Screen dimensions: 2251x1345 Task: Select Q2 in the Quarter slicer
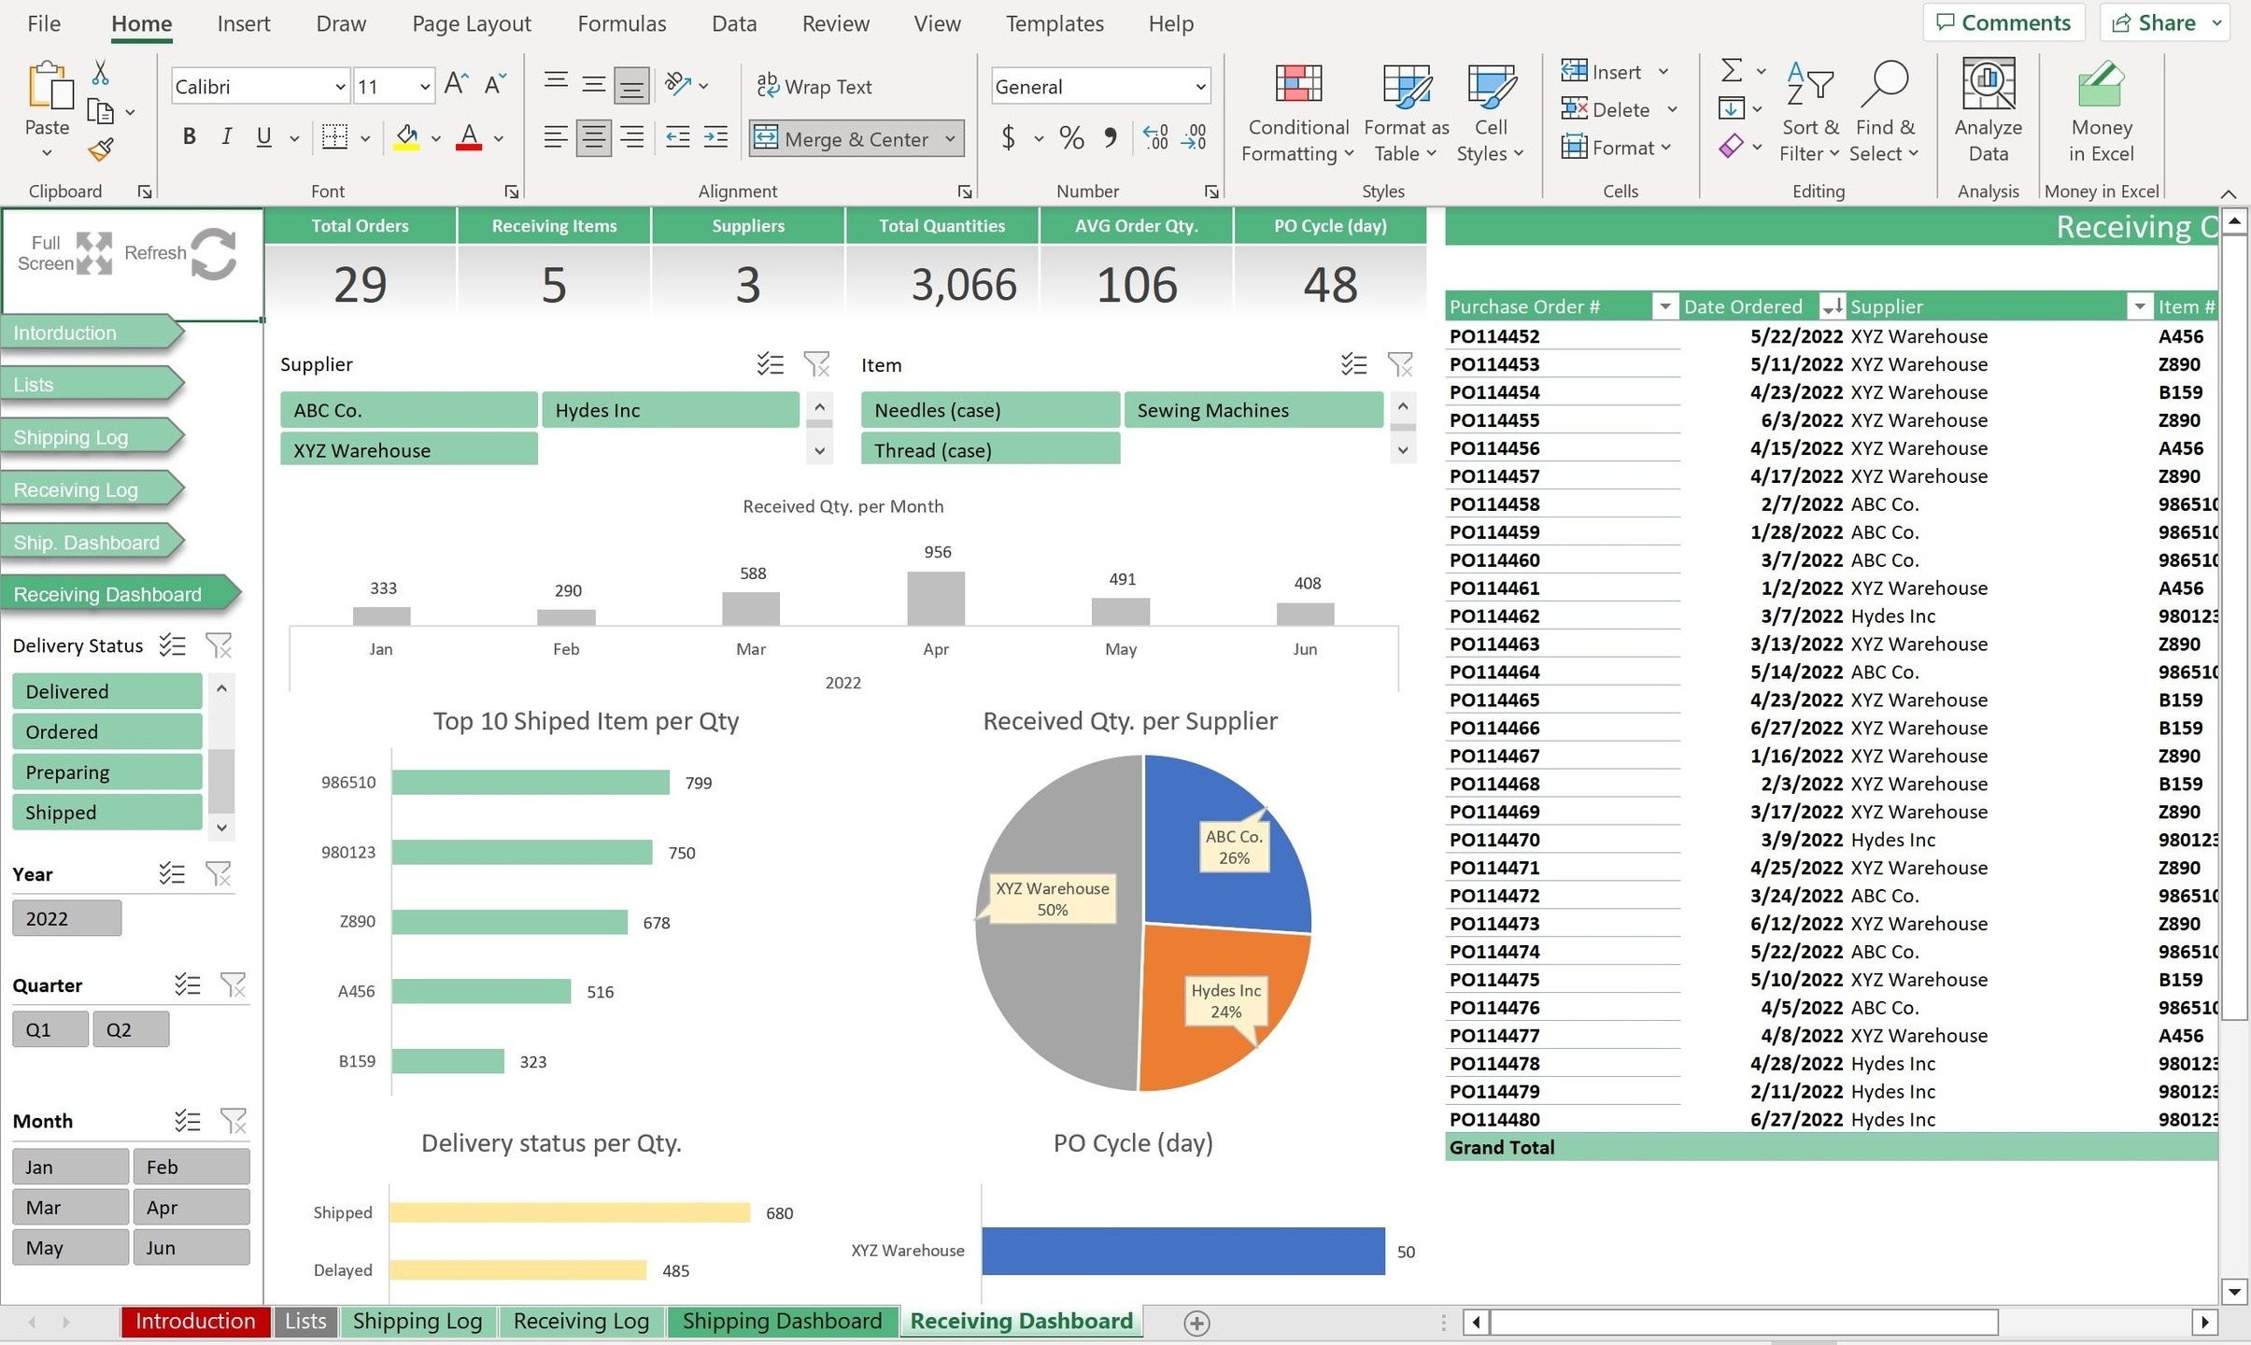130,1028
